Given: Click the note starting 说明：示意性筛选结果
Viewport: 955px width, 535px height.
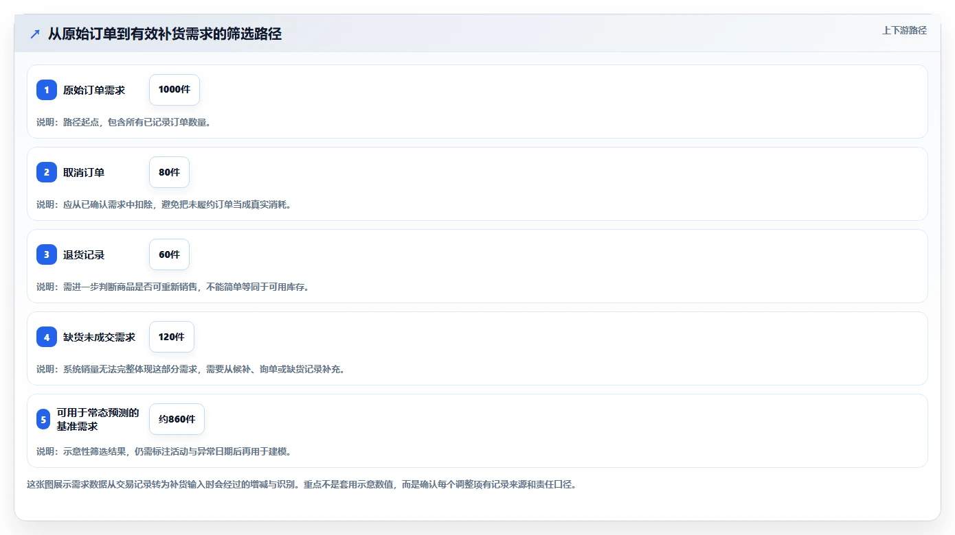Looking at the screenshot, I should 164,451.
